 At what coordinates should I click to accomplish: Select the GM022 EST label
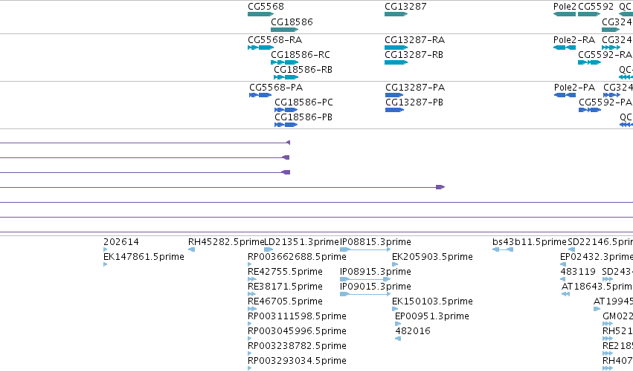[x=617, y=316]
